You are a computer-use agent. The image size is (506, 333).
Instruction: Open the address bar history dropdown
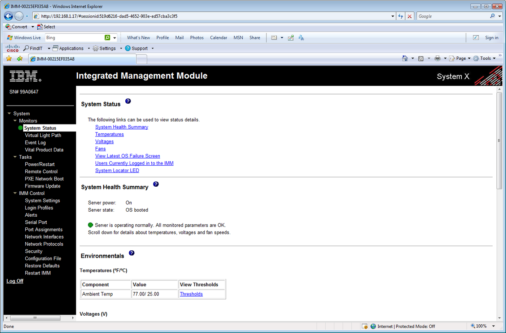(x=393, y=16)
